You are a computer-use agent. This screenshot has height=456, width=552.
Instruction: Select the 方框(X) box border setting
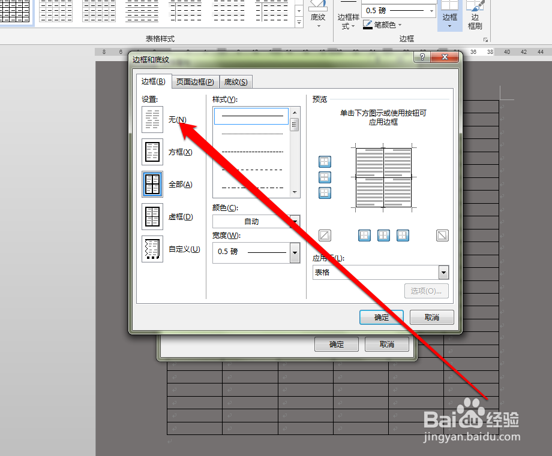click(152, 152)
